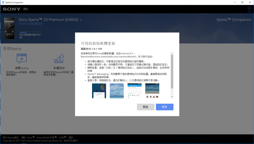Click the dialog scrollbar up arrow
Screen dimensions: 254x144
click(172, 53)
